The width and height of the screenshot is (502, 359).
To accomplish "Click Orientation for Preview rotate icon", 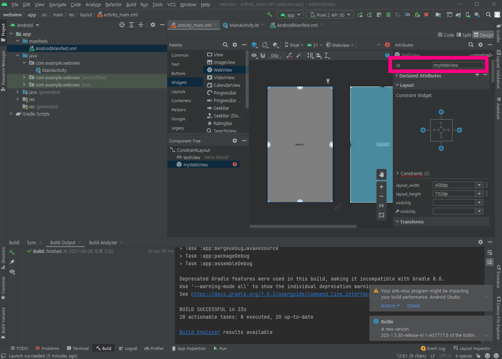I will coord(265,45).
